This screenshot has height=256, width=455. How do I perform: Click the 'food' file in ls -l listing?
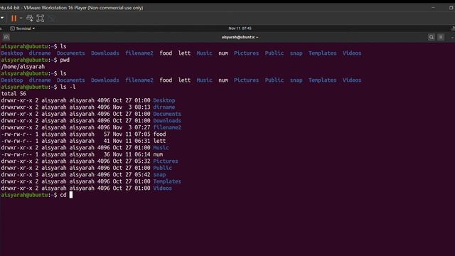click(159, 134)
